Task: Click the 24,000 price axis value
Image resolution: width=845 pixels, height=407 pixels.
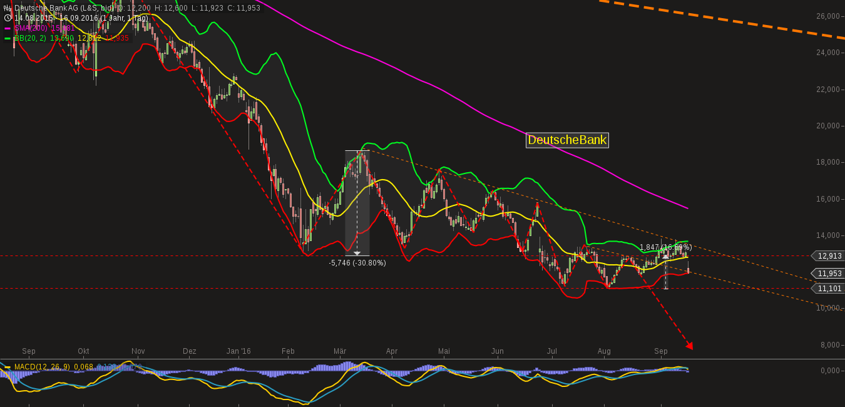Action: [x=828, y=53]
